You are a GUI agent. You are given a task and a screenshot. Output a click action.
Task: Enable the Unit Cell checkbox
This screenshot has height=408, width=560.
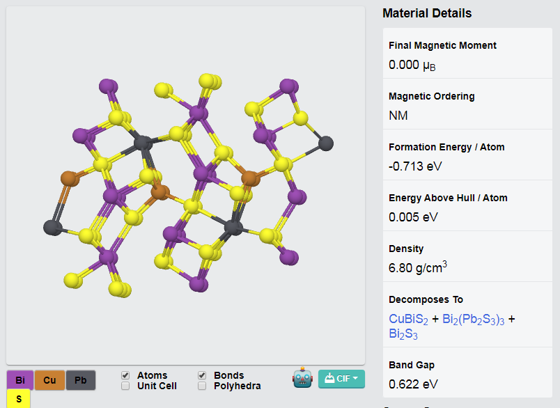[125, 386]
